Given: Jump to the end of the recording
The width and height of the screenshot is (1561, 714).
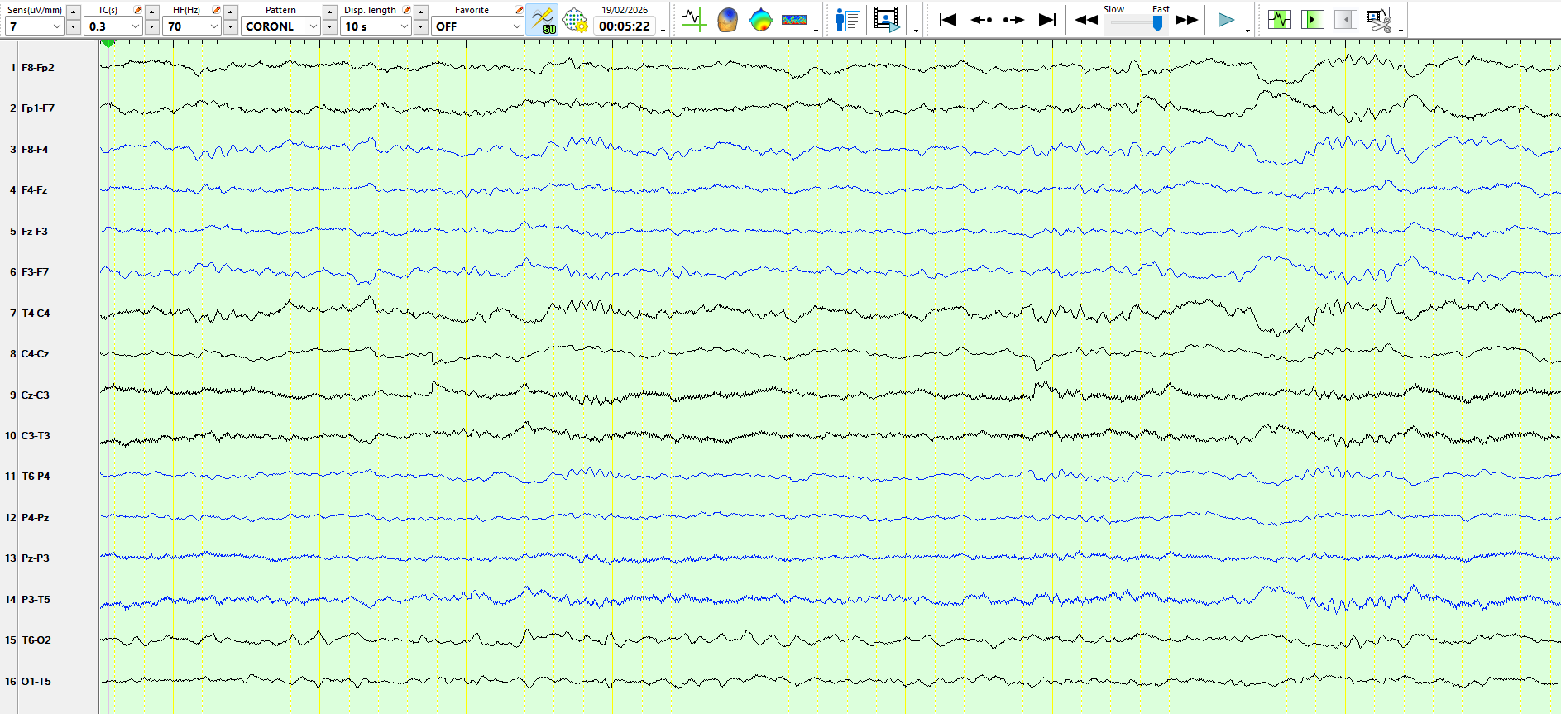Looking at the screenshot, I should [x=1047, y=20].
